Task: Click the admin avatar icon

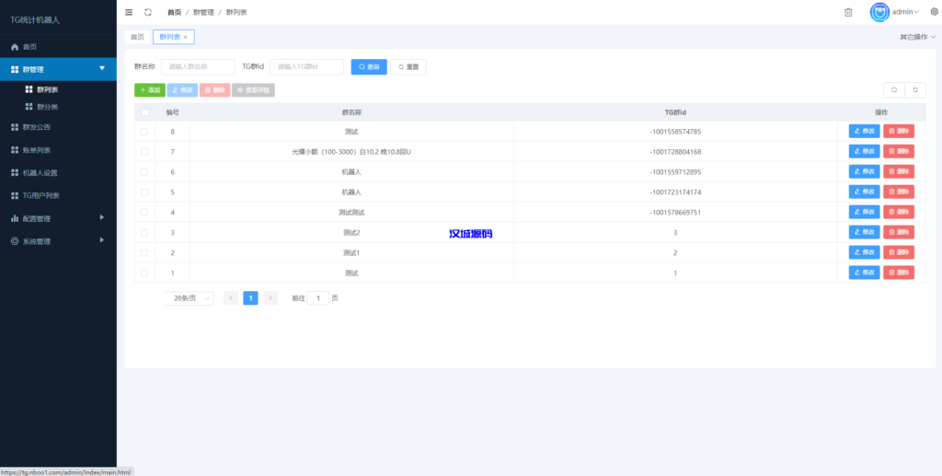Action: (880, 12)
